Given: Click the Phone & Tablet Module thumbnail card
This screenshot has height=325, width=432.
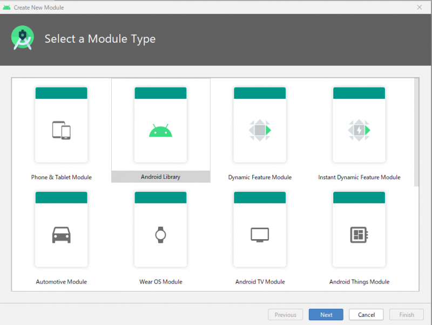Looking at the screenshot, I should tap(61, 124).
